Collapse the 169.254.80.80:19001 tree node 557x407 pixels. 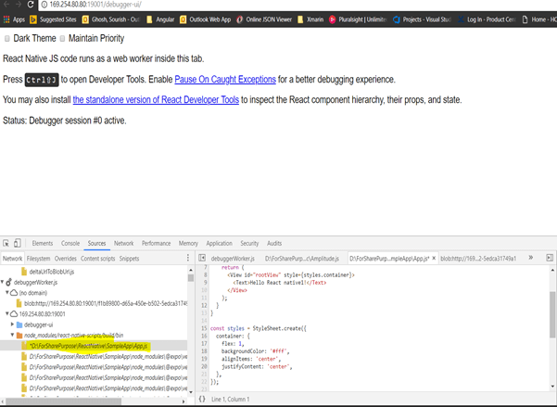tap(7, 314)
